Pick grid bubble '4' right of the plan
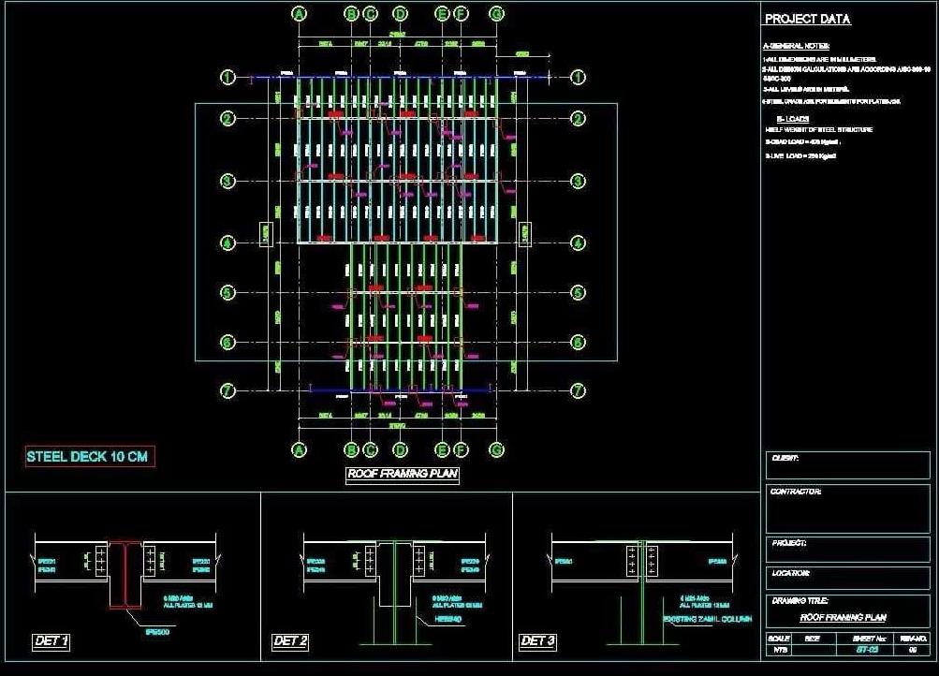939x676 pixels. pos(578,243)
